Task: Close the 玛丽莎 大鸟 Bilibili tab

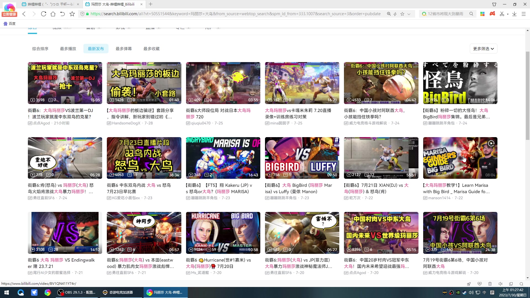Action: tap(141, 4)
